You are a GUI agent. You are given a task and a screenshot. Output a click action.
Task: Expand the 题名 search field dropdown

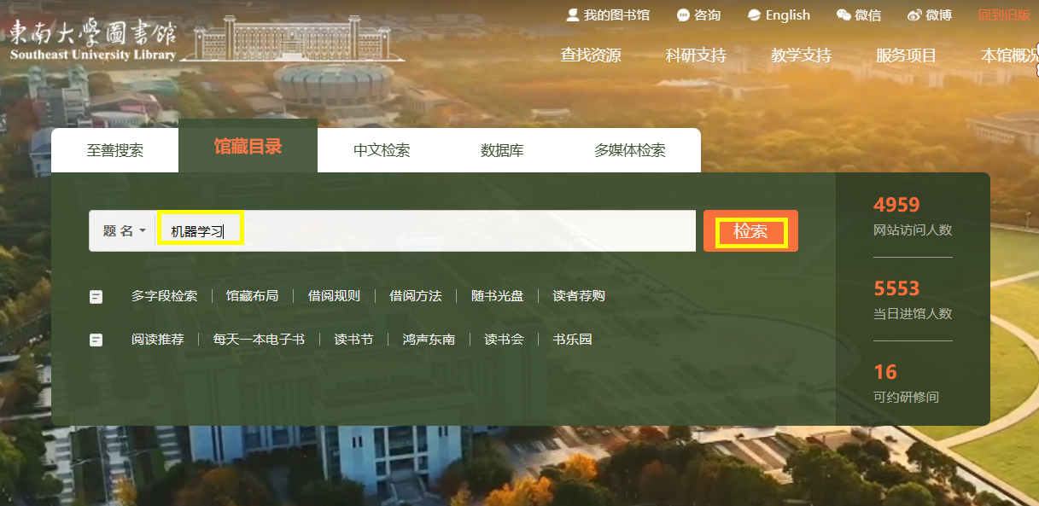point(124,231)
